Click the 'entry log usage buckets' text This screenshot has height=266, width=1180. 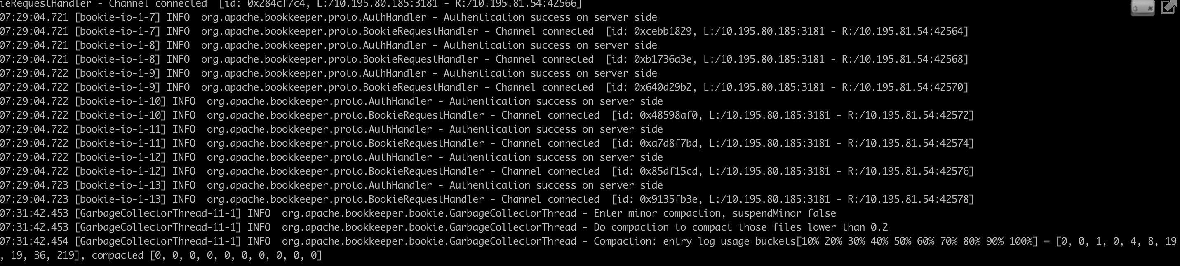(x=729, y=241)
